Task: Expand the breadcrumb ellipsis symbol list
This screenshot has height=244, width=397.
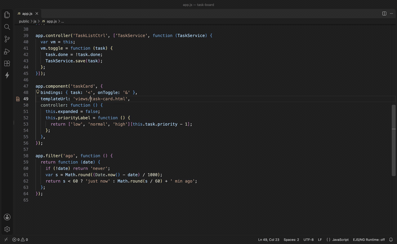Action: [63, 21]
